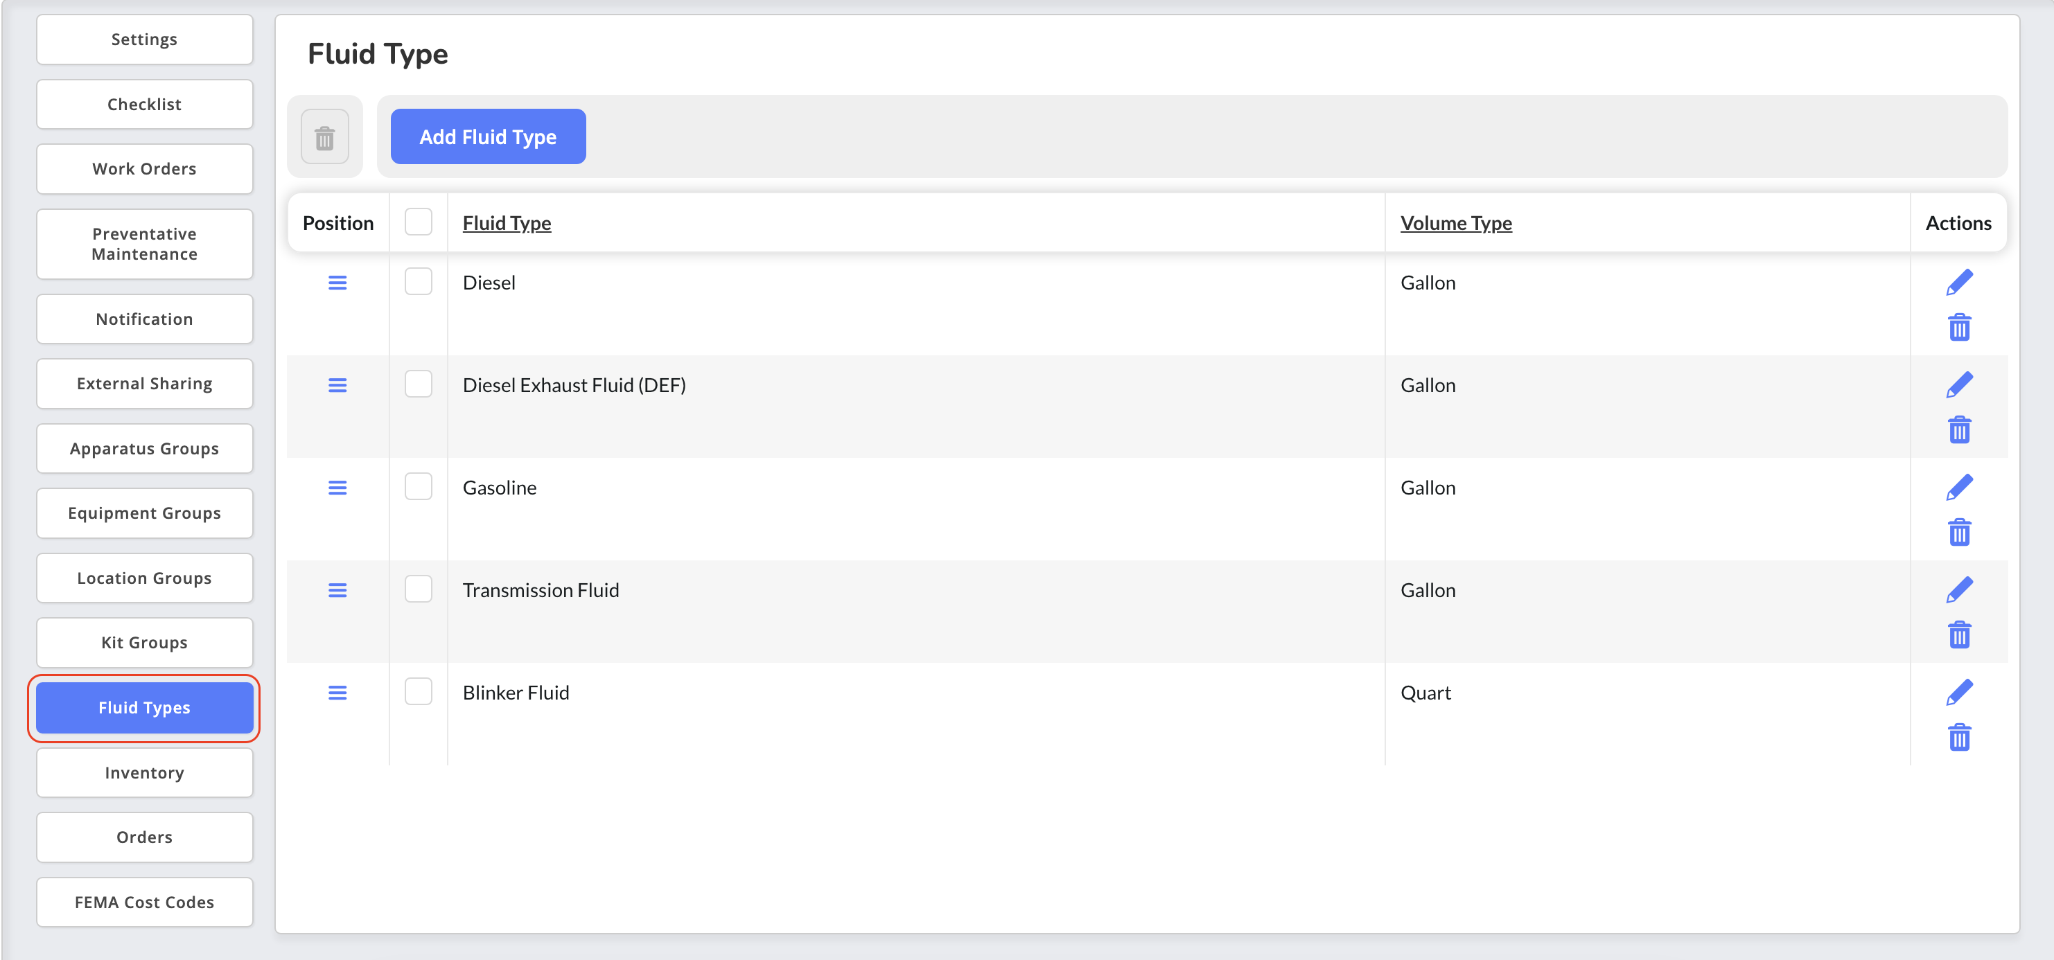The width and height of the screenshot is (2054, 960).
Task: Open Preventative Maintenance settings
Action: (x=144, y=244)
